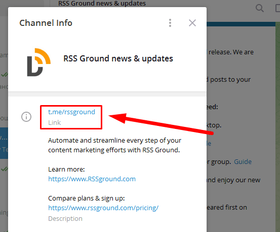The image size is (280, 232).
Task: Click the 'Learn more:' text
Action: tap(66, 169)
